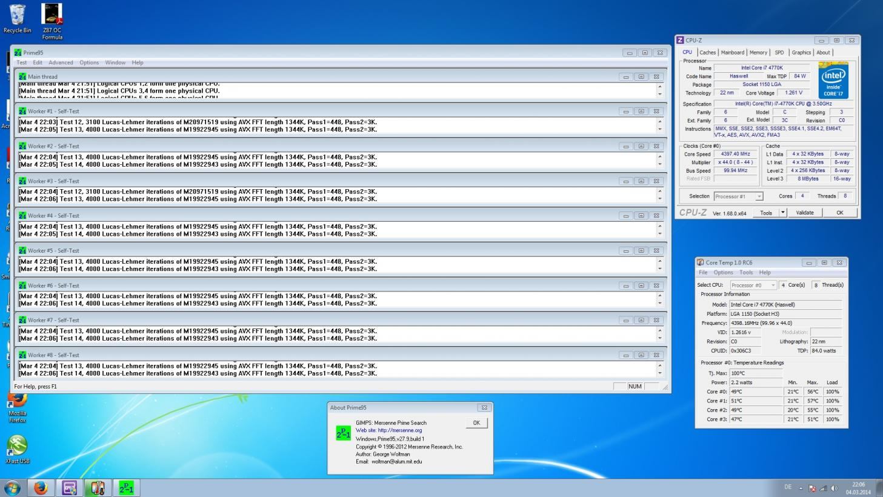
Task: Open the Window menu in Prime95
Action: [x=115, y=62]
